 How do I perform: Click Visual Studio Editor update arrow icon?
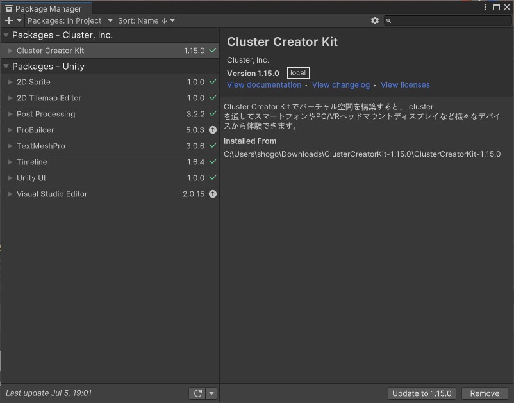tap(213, 194)
